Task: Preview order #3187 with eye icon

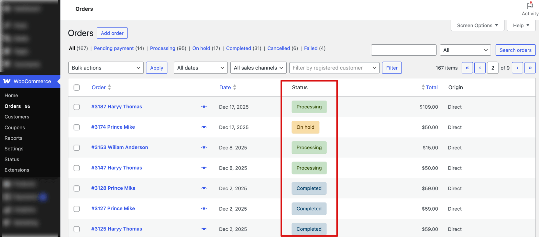Action: click(x=204, y=107)
